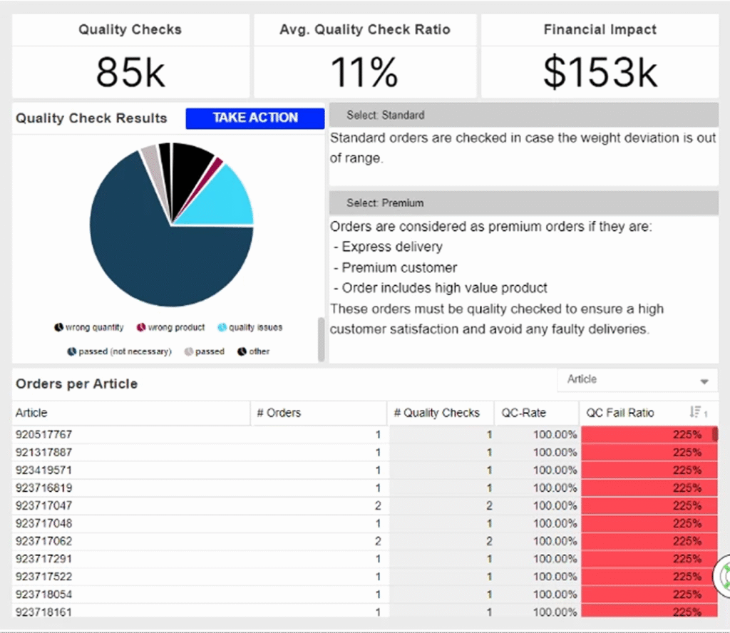Click the sort icon beside QC Fail Ratio

(x=696, y=412)
